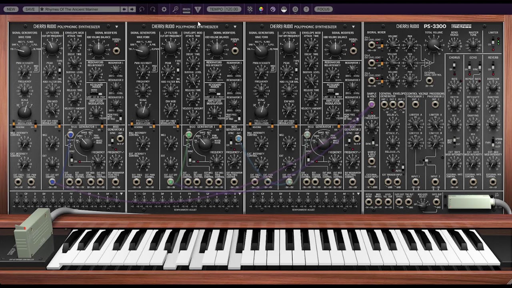Click the Gate Out Single jack

tap(399, 202)
